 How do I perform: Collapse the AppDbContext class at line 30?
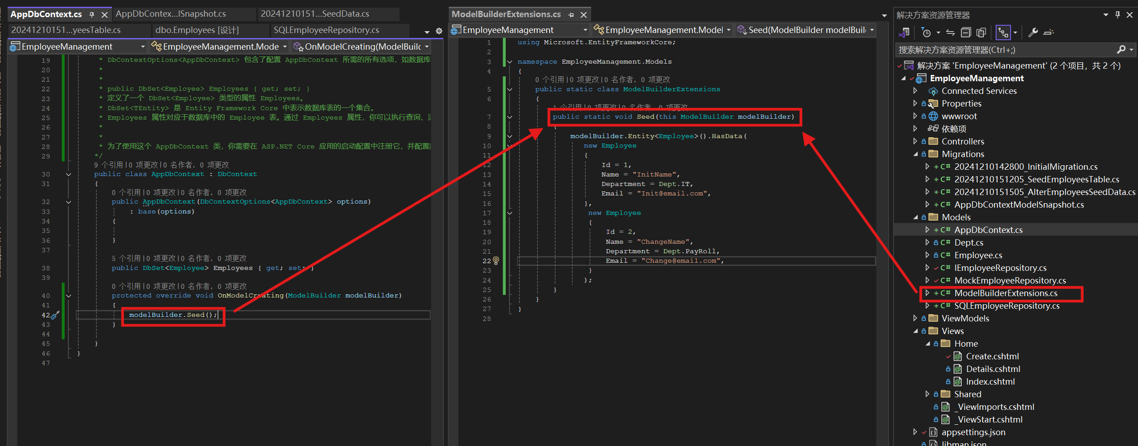click(69, 174)
